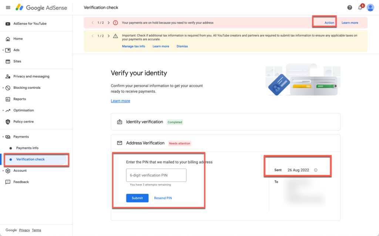Screen dimensions: 379x236
Task: Click the Identity verification Completed card
Action: point(225,122)
